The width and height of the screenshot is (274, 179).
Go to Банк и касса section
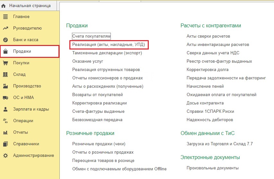point(30,40)
